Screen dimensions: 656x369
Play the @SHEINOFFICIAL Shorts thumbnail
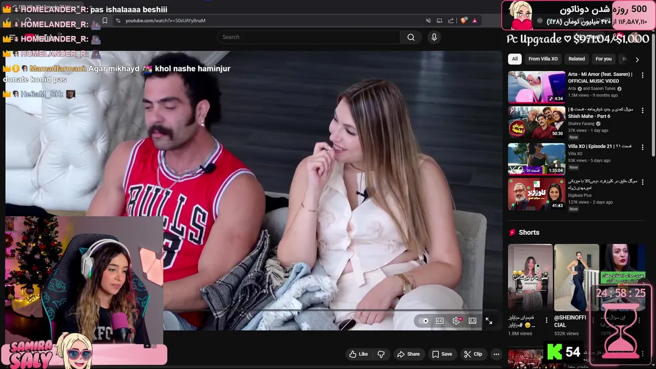576,277
